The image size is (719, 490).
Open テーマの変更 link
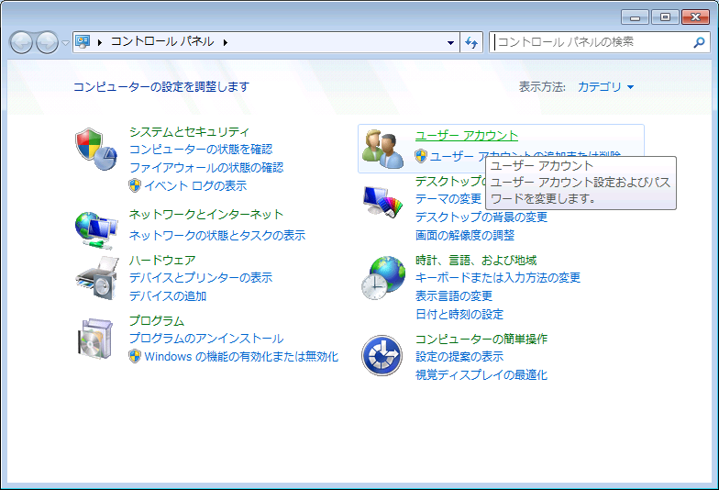(x=448, y=198)
